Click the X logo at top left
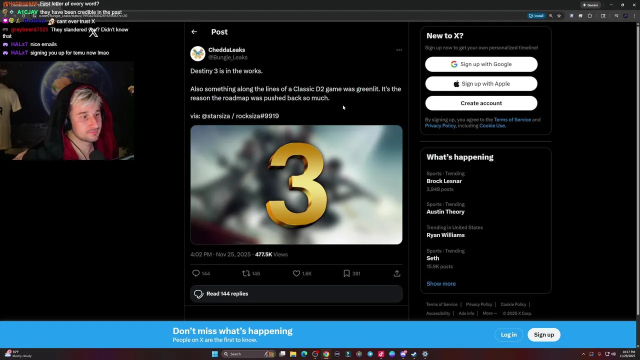The height and width of the screenshot is (360, 640). 93,32
